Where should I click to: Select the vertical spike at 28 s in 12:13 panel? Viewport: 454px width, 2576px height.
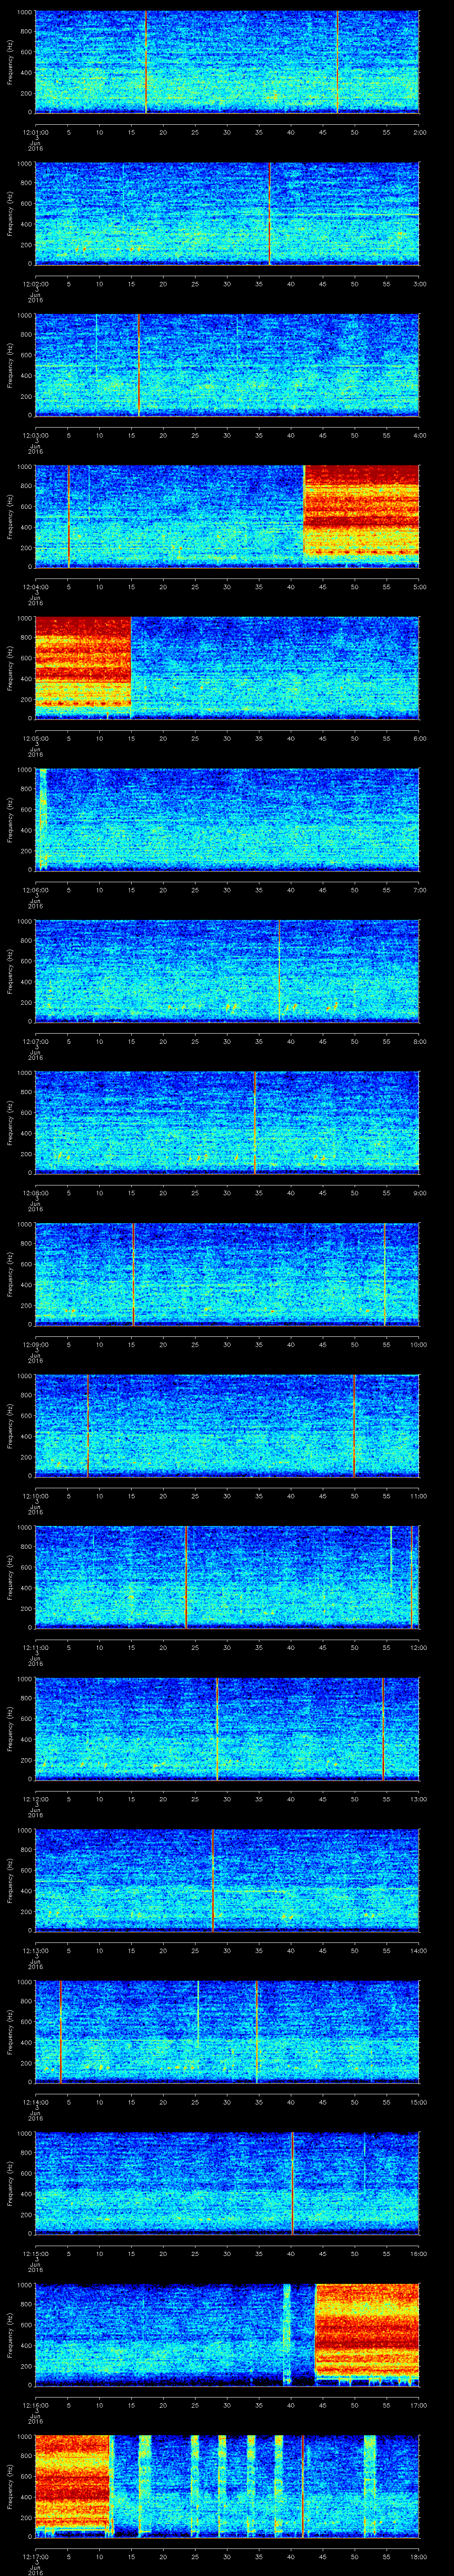coord(212,1880)
